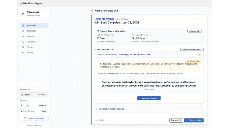The width and height of the screenshot is (229, 128).
Task: Click the Manage Subscription button
Action: tap(34, 118)
